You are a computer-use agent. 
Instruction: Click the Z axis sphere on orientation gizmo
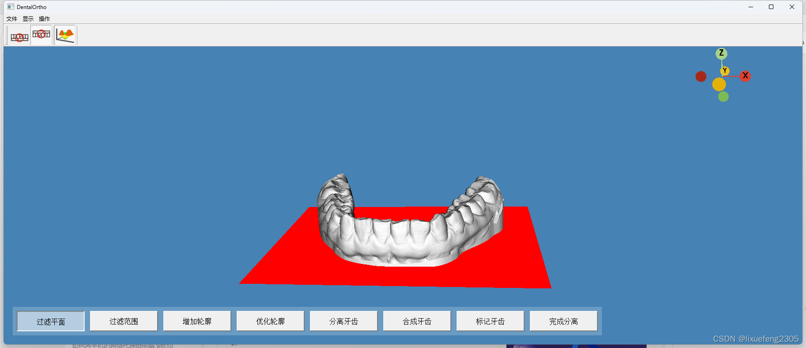coord(721,53)
